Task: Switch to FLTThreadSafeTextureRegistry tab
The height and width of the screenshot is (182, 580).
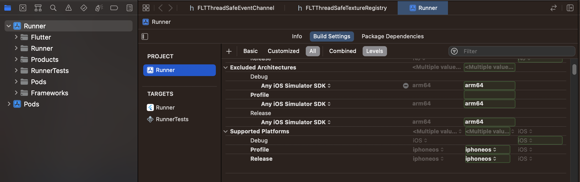Action: click(x=342, y=8)
